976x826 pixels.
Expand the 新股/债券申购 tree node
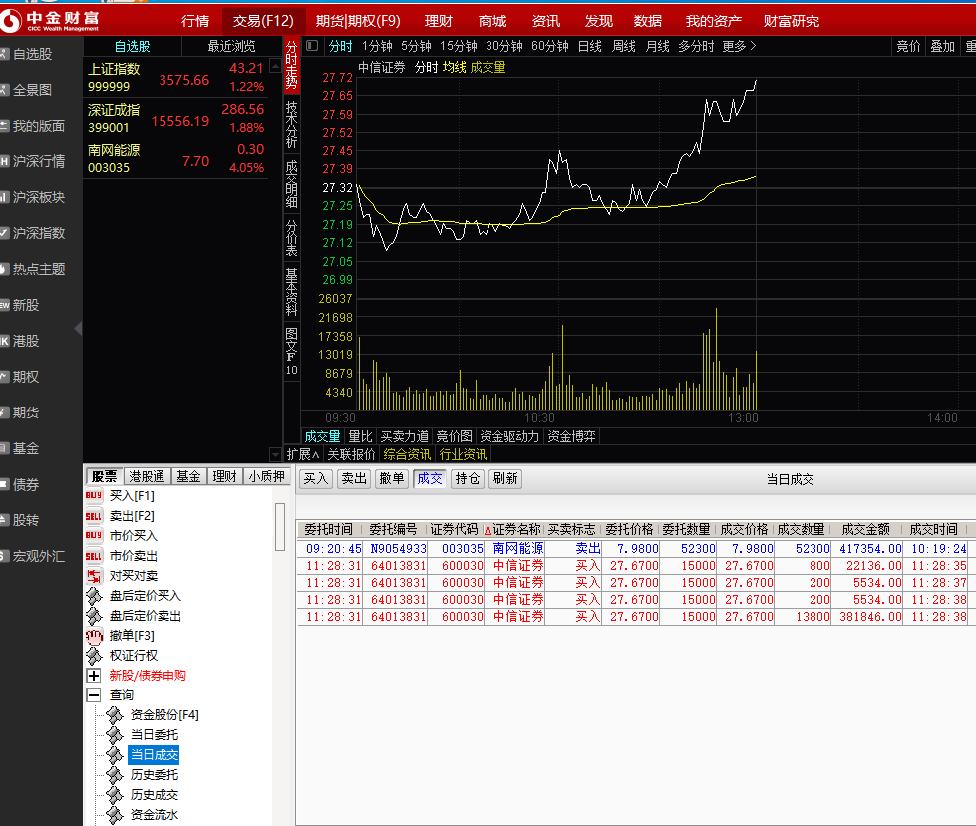pos(94,675)
